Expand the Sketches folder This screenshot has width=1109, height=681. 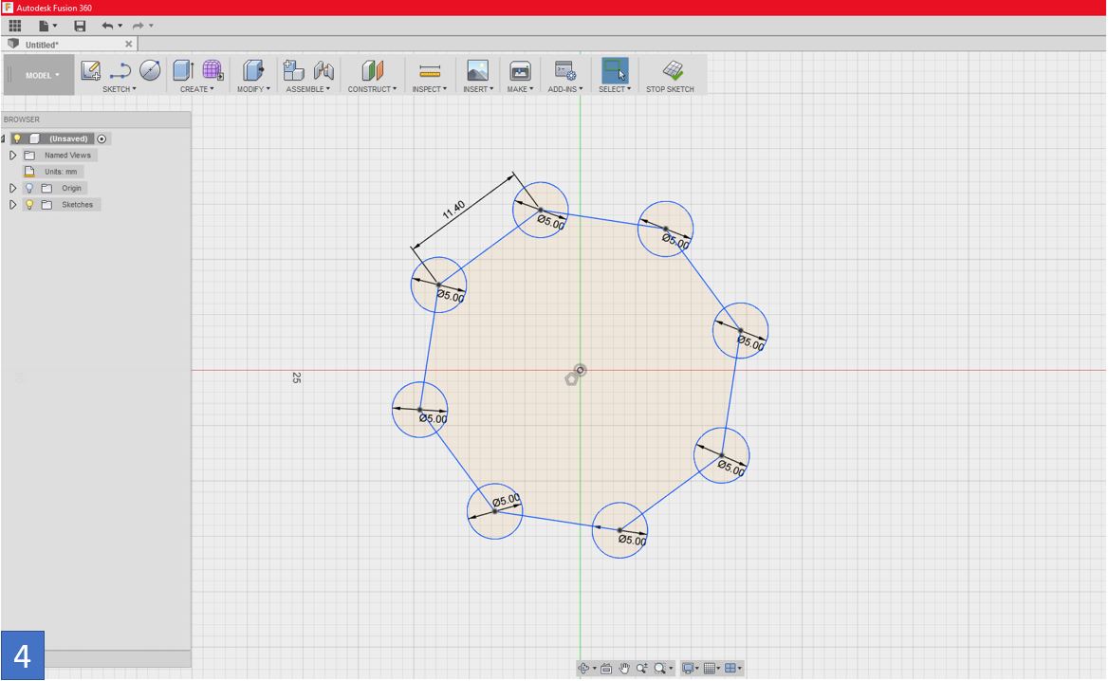pos(12,204)
